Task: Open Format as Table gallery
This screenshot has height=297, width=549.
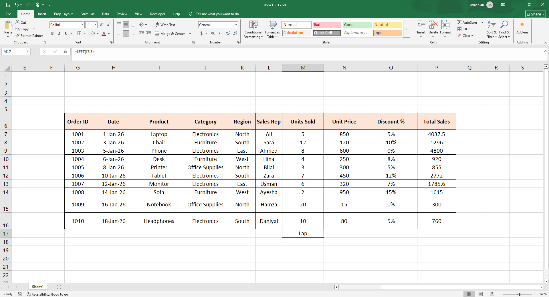Action: tap(272, 29)
